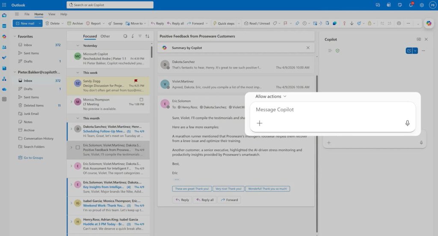The height and width of the screenshot is (236, 438).
Task: Open the filter icon in the message list header
Action: click(140, 36)
